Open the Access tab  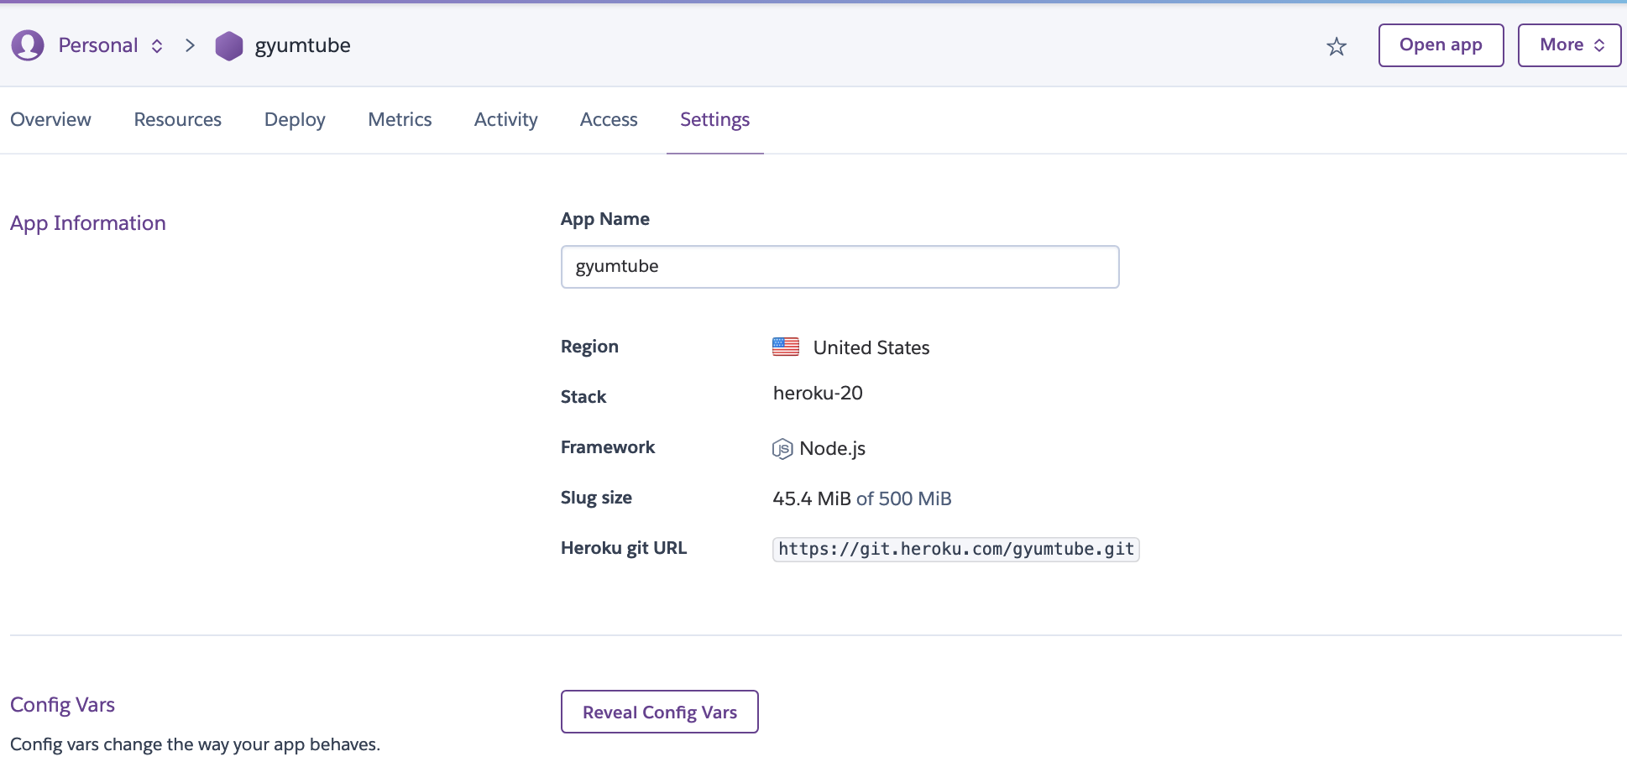point(609,119)
